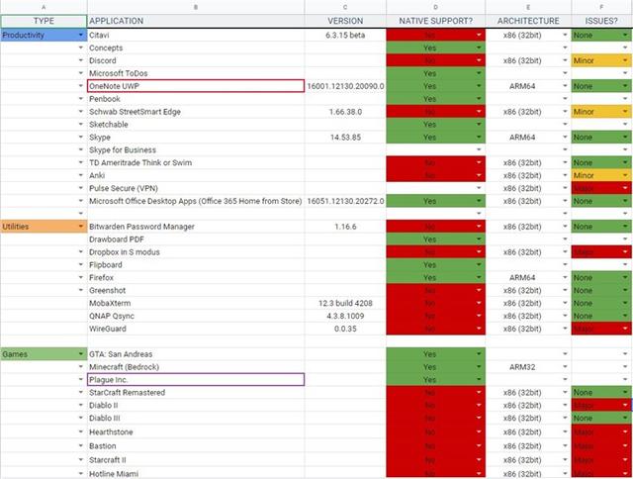Open the Productivity type dropdown arrow
633x479 pixels.
pyautogui.click(x=81, y=36)
